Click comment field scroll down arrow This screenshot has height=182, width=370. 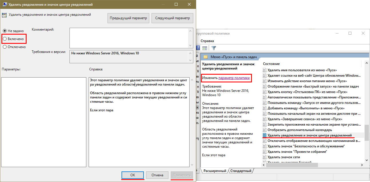tap(191, 45)
